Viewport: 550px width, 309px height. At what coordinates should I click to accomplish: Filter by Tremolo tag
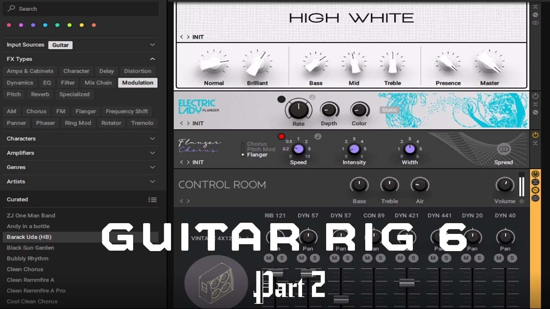[142, 123]
